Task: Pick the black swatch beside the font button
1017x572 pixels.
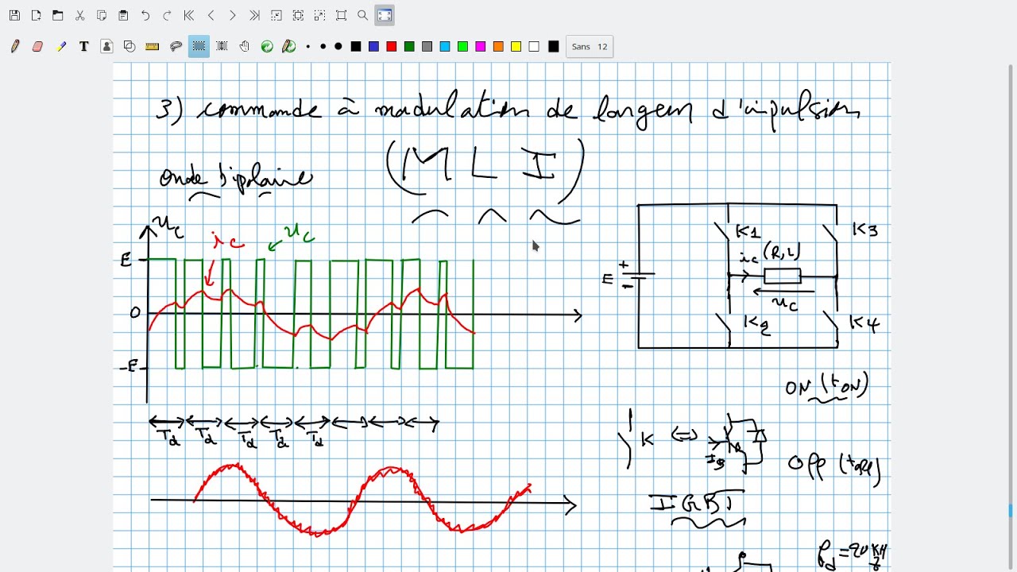Action: (x=554, y=47)
